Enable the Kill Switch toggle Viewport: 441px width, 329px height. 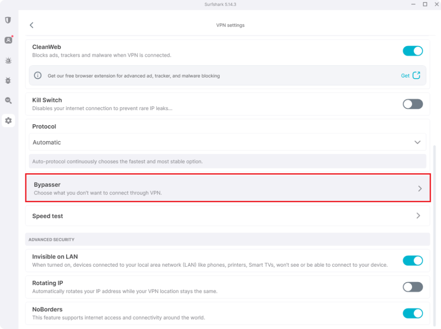tap(413, 104)
